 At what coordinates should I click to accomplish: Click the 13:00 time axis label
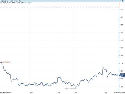[x=75, y=93]
